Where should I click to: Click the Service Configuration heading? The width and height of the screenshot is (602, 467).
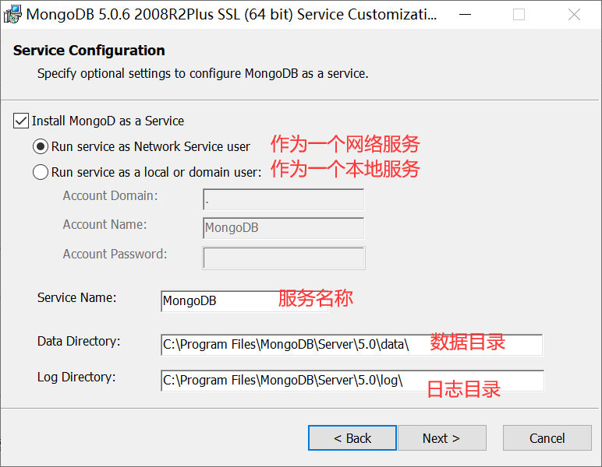[x=89, y=50]
